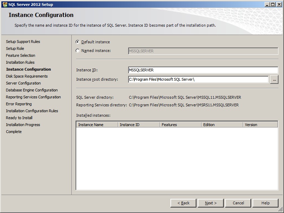Click Database Engine Configuration step
Viewport: 284px width, 213px height.
pos(32,90)
